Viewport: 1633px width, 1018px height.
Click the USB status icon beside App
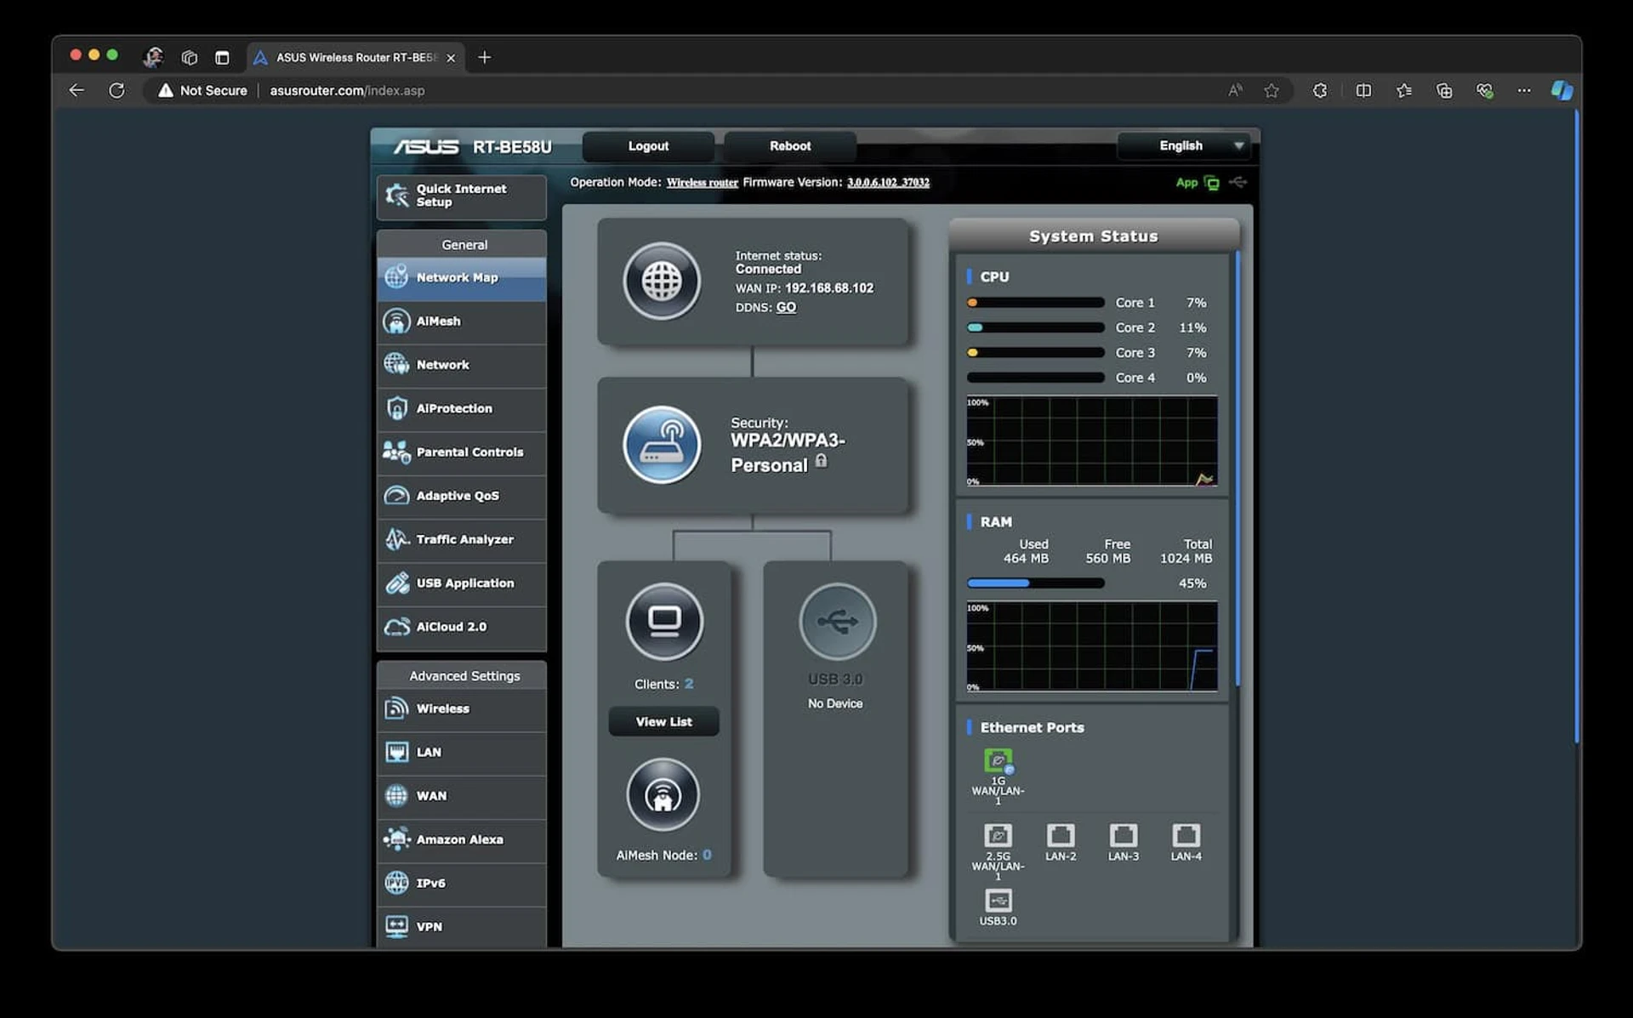coord(1238,182)
